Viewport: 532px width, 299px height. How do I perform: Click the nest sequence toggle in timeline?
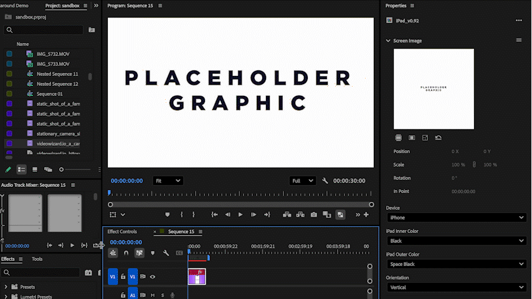click(113, 253)
